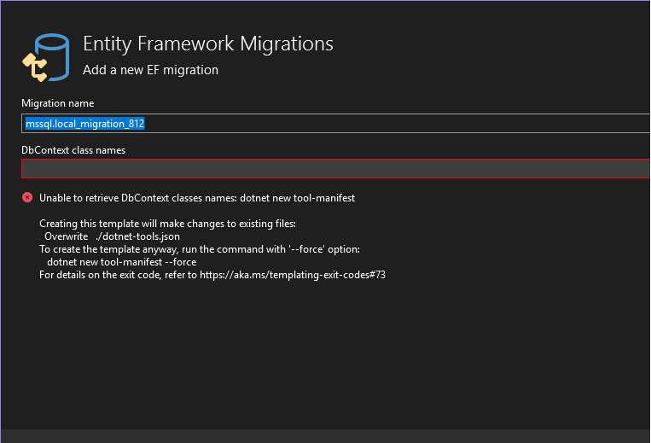Click the 'dotnet new tool-manifest --force' command line
Screen dimensions: 651x443
point(121,262)
